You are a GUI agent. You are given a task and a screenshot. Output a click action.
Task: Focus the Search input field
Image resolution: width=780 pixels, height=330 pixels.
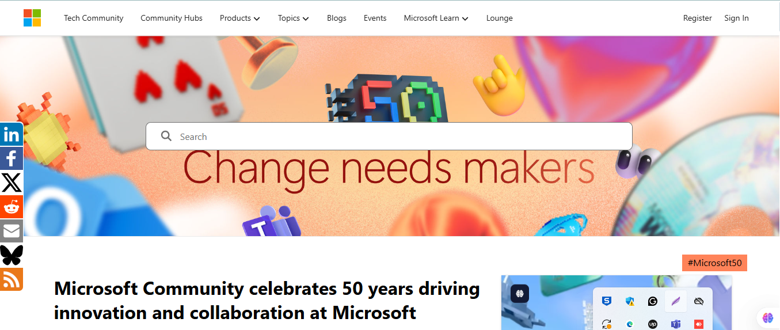[x=389, y=136]
